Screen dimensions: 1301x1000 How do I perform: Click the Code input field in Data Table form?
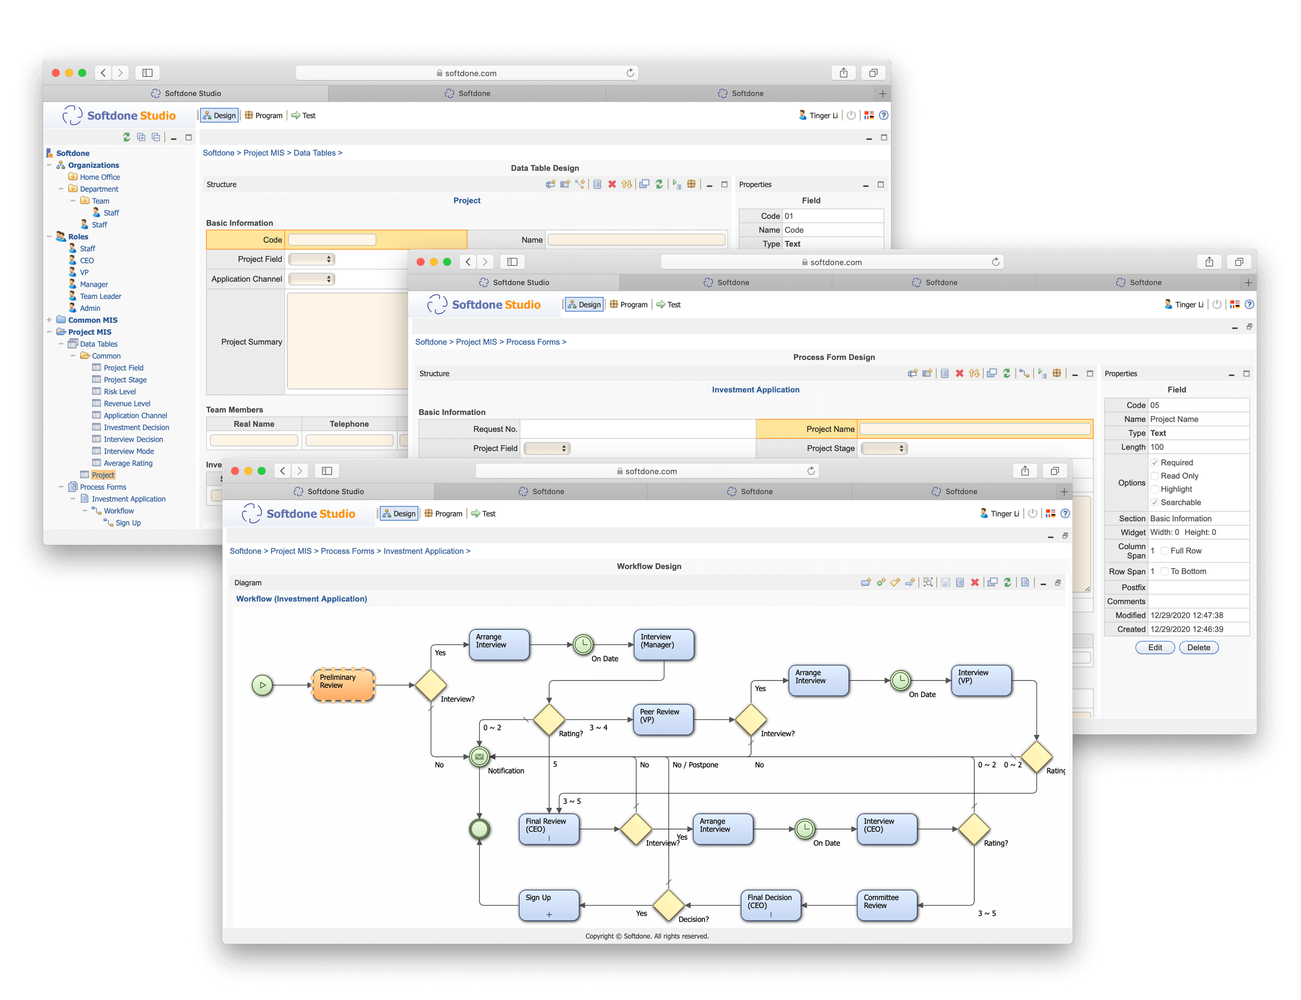(x=332, y=240)
